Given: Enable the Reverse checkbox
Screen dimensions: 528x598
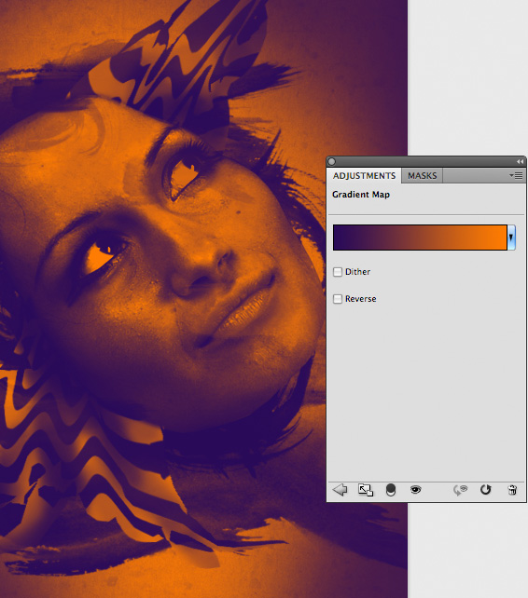Looking at the screenshot, I should (338, 299).
